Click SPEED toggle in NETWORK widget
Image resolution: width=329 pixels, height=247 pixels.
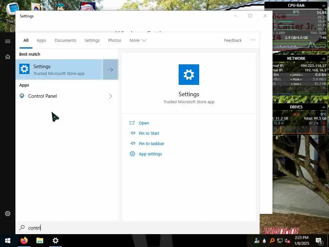point(296,75)
